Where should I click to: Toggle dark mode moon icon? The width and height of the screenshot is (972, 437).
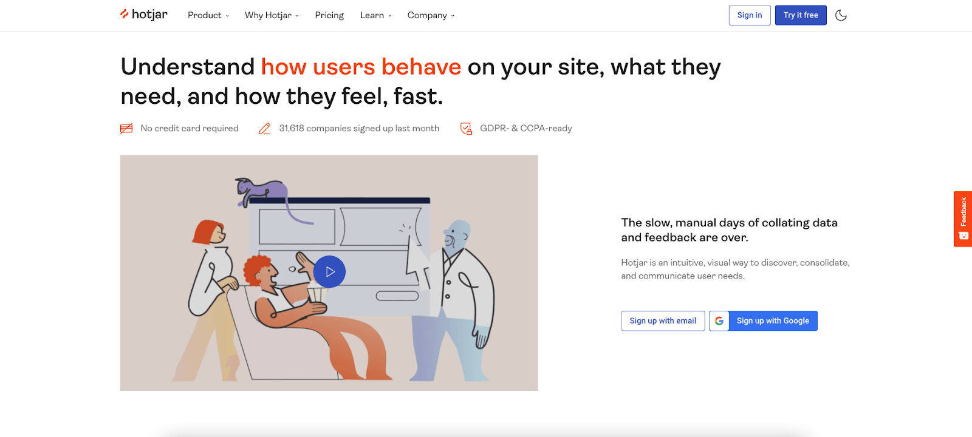[x=841, y=15]
